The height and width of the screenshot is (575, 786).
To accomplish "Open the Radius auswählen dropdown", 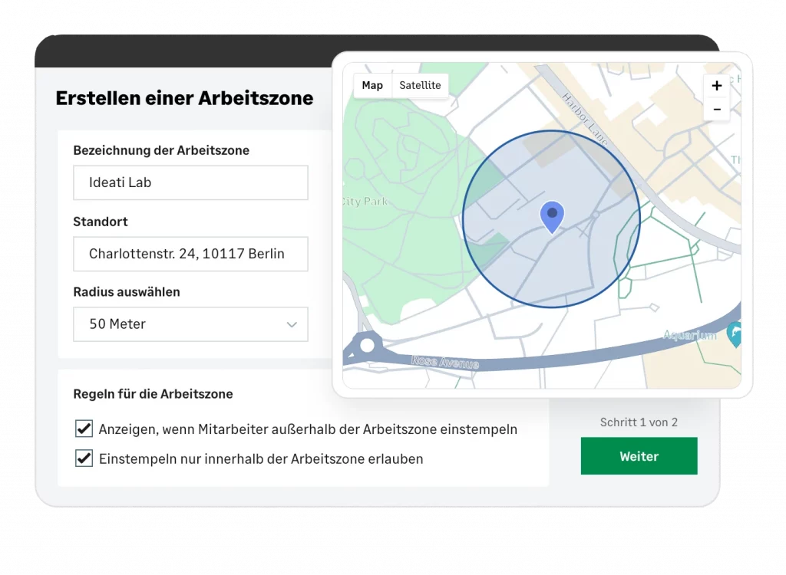I will 190,324.
